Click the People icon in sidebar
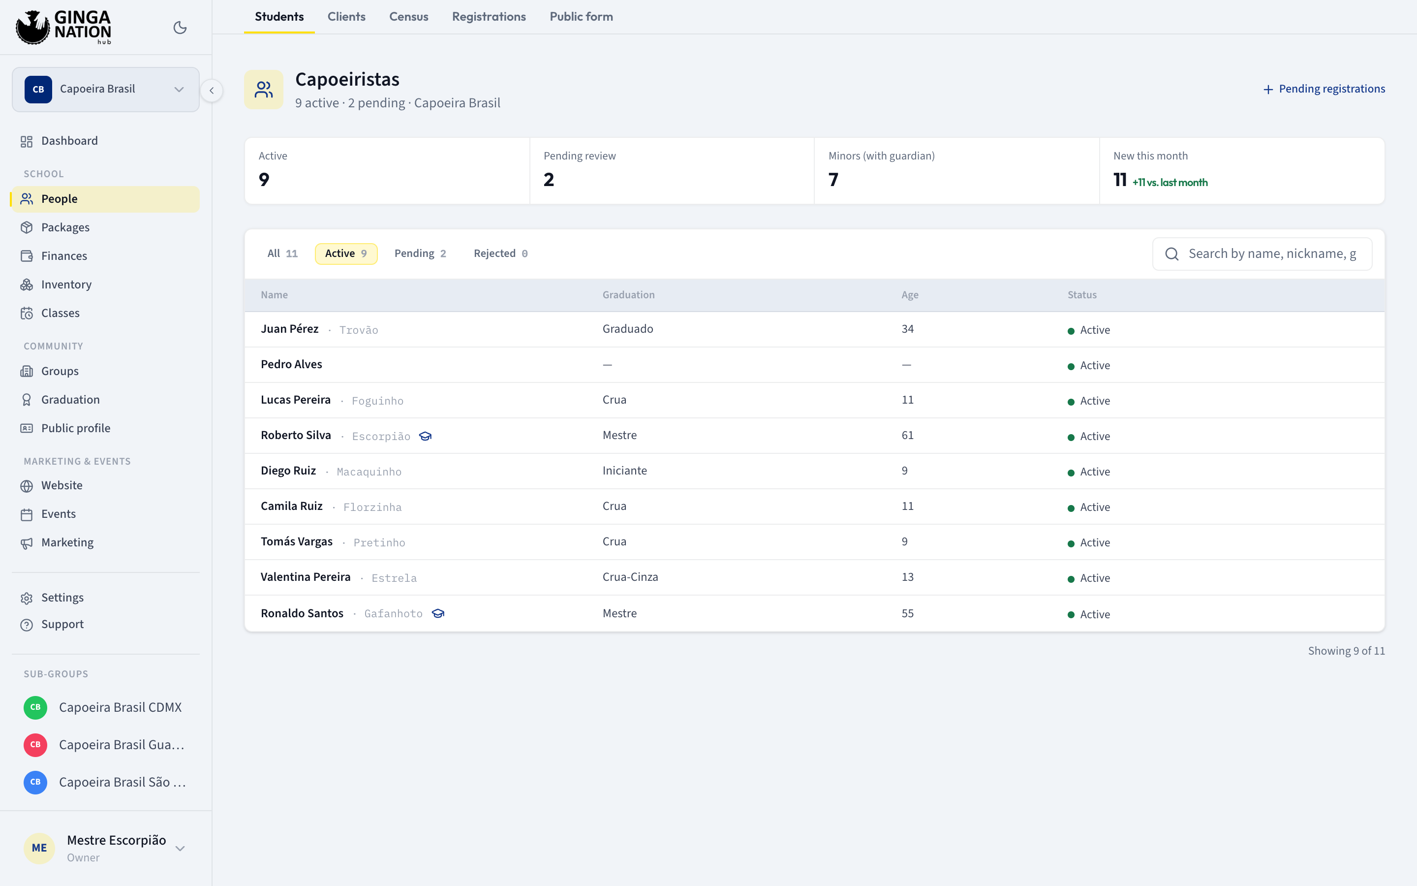 [27, 199]
